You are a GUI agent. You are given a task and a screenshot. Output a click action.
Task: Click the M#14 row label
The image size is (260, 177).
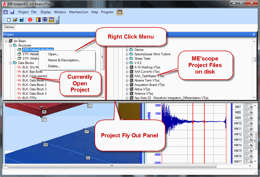(238, 145)
